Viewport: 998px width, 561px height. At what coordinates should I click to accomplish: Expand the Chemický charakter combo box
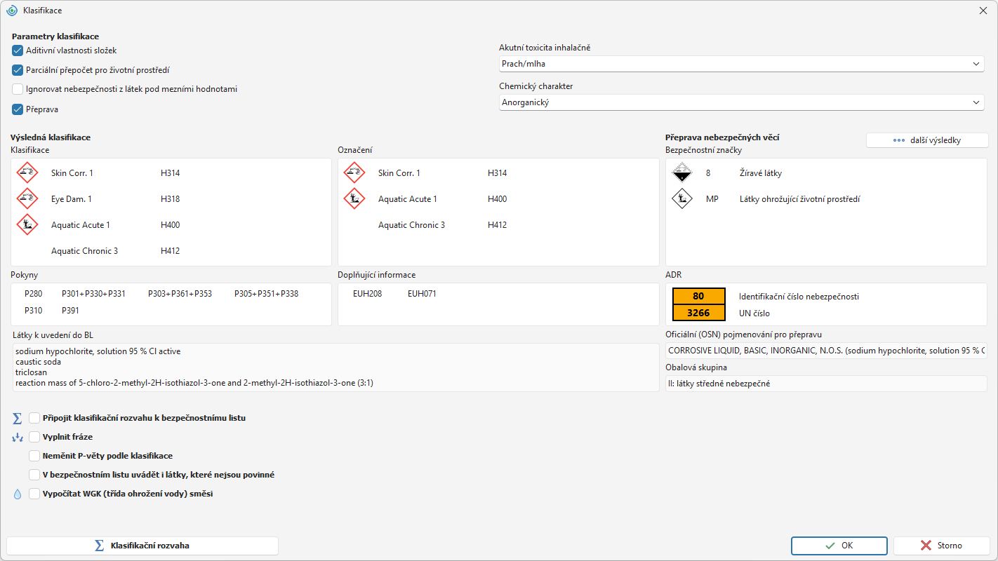click(x=741, y=102)
